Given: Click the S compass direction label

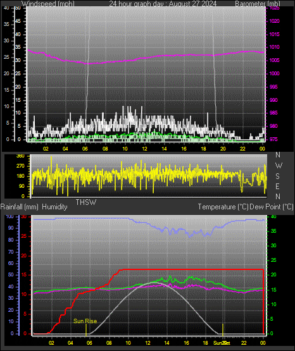Looking at the screenshot, I should [277, 176].
